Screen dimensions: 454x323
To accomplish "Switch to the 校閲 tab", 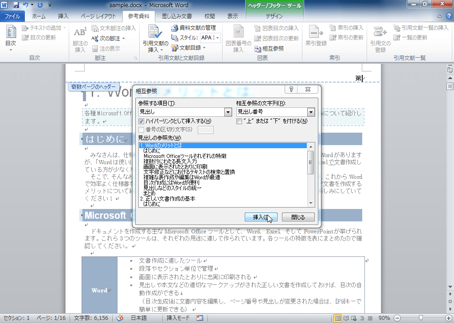I will (x=209, y=16).
